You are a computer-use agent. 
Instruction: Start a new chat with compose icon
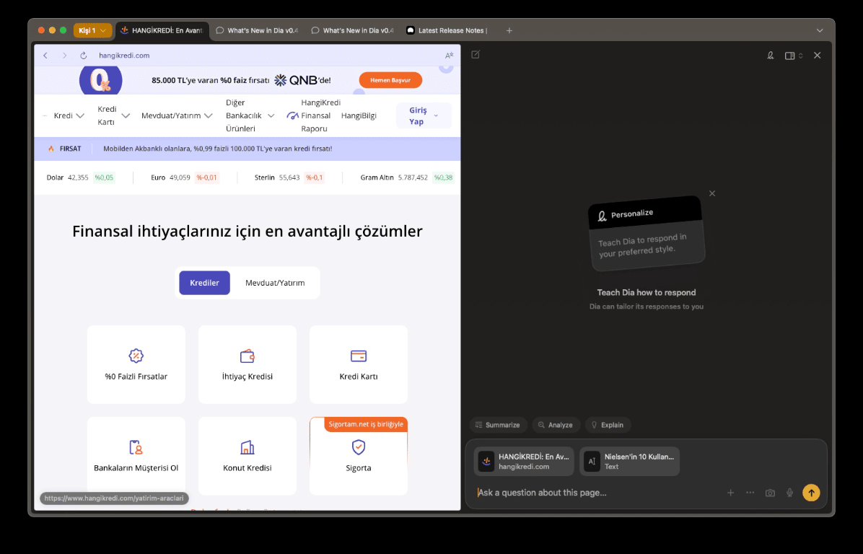[x=476, y=55]
